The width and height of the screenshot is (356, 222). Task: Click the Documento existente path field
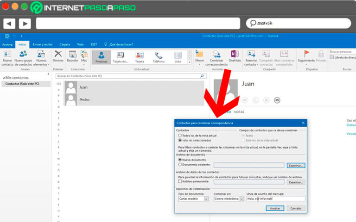(x=249, y=165)
